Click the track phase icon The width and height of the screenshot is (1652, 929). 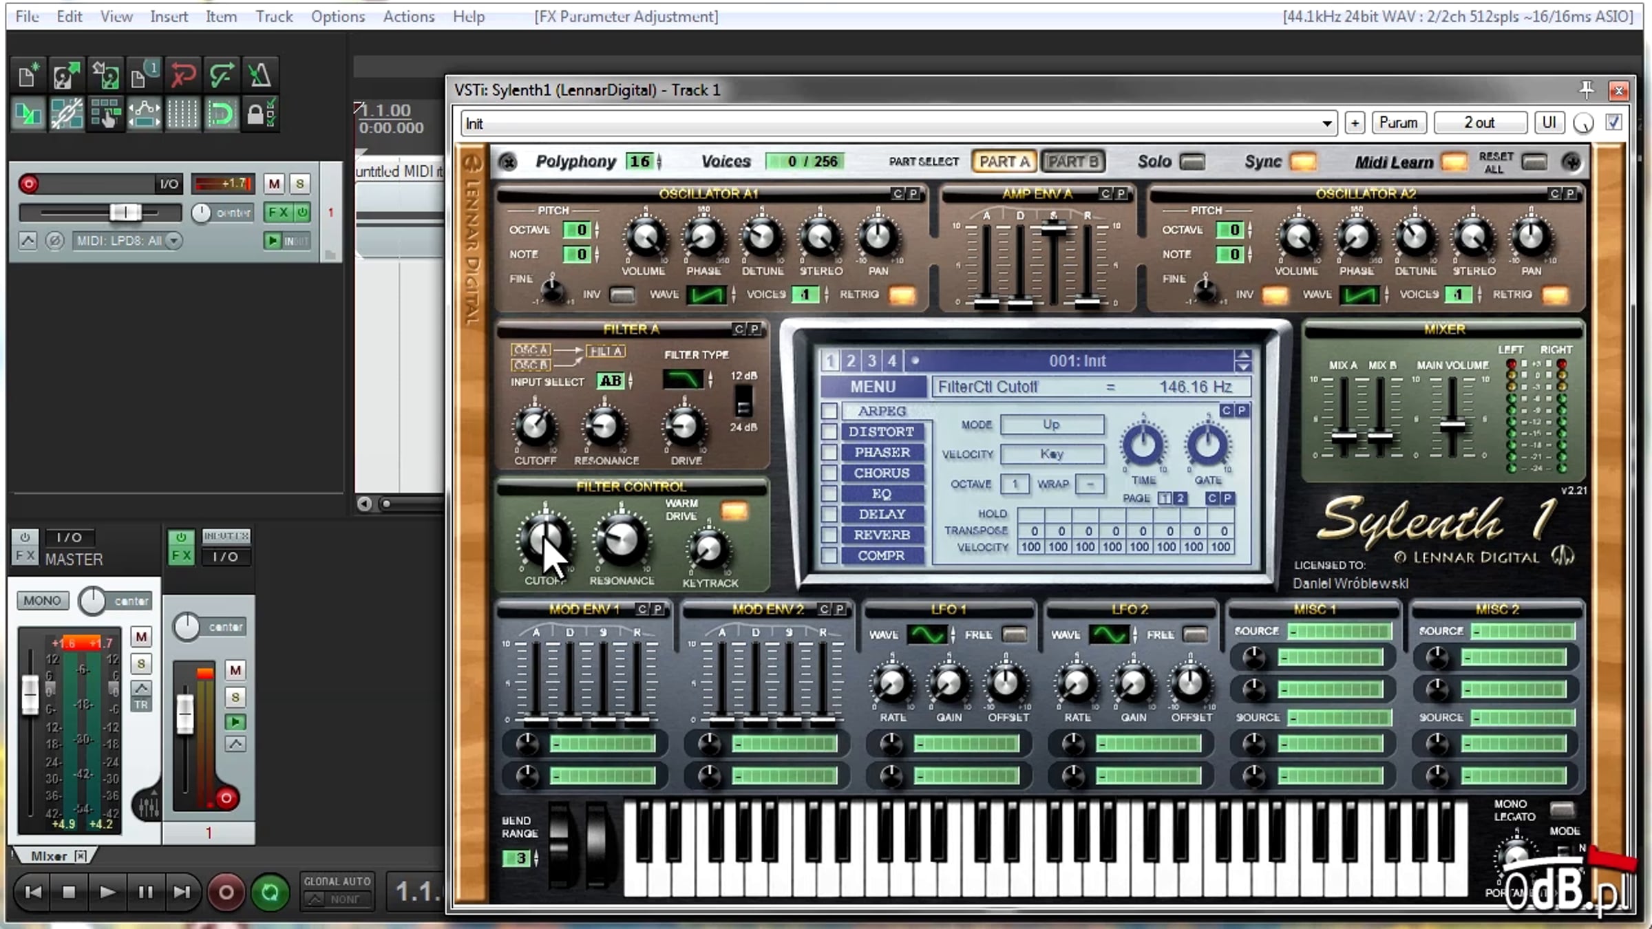pos(54,241)
